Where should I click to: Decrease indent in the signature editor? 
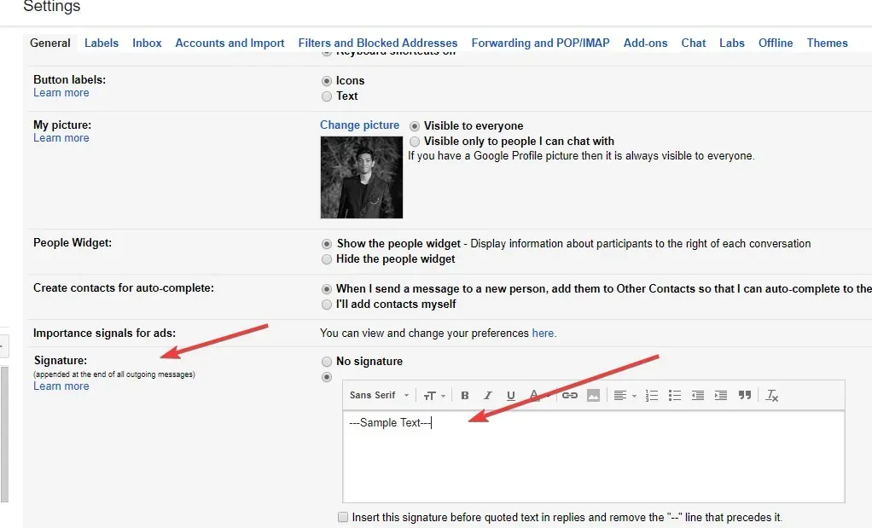pyautogui.click(x=698, y=395)
